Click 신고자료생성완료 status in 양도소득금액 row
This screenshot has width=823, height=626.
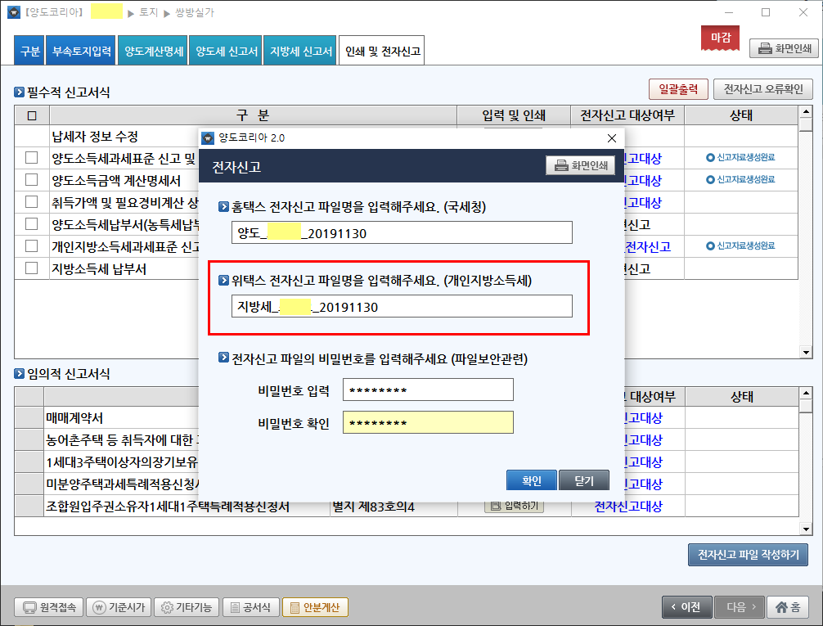[x=740, y=179]
